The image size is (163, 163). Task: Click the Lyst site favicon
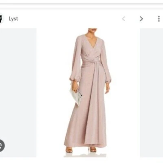click(x=2, y=19)
